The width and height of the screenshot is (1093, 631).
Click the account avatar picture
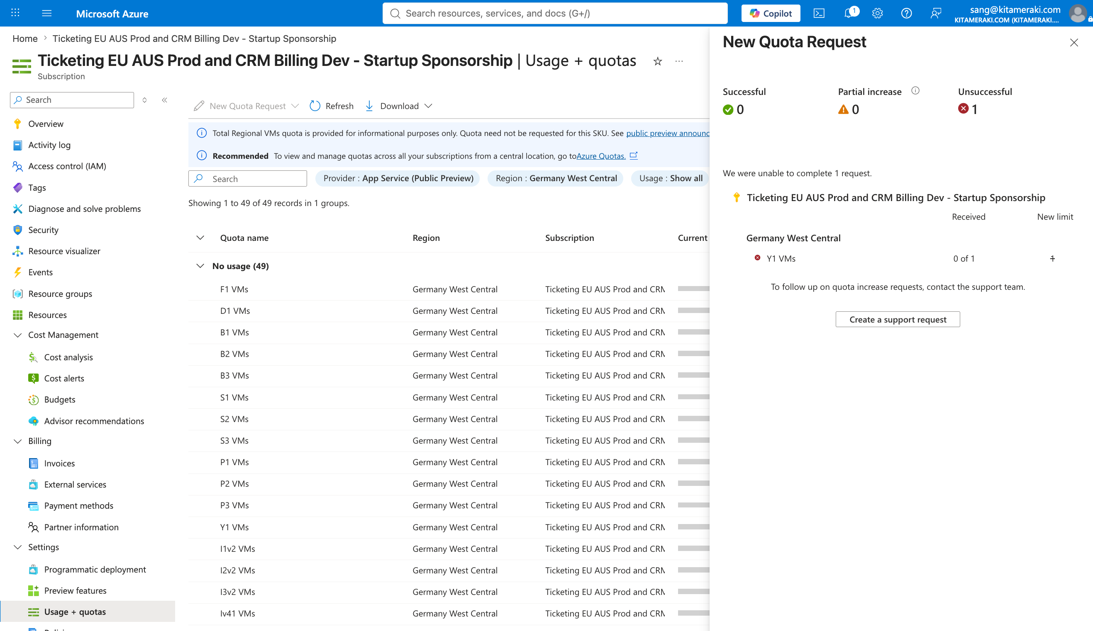point(1077,13)
